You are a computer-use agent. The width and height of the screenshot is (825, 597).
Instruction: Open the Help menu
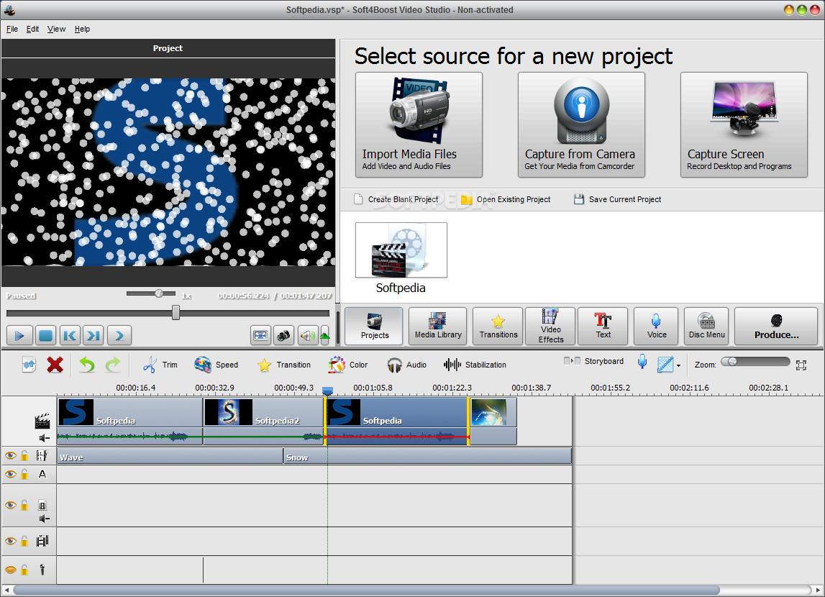click(82, 29)
